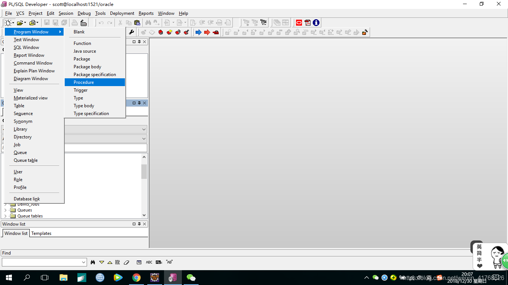Open Chrome from the taskbar
Image resolution: width=508 pixels, height=285 pixels.
click(x=136, y=278)
